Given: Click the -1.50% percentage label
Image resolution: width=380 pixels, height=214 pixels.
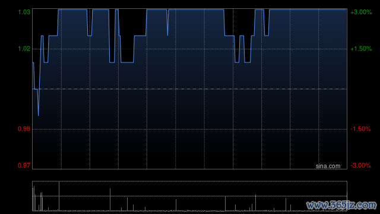Looking at the screenshot, I should [x=360, y=129].
